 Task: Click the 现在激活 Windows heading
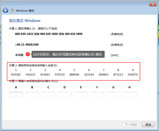pyautogui.click(x=25, y=21)
